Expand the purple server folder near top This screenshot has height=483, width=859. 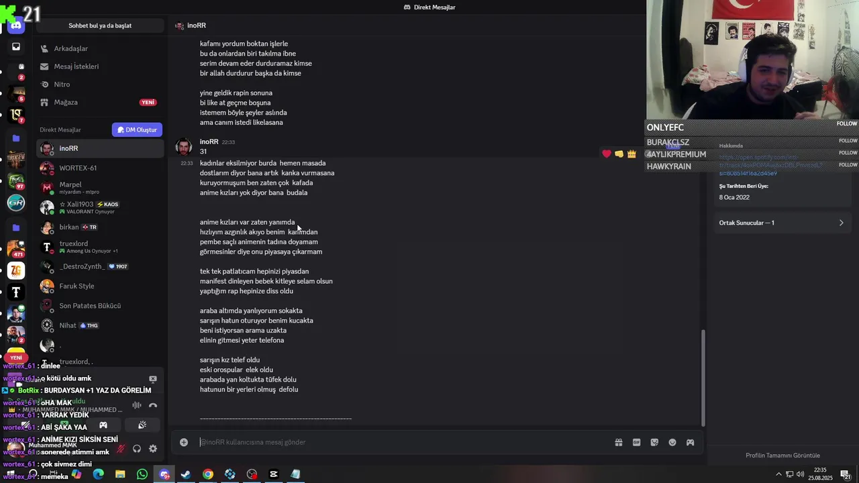(16, 138)
